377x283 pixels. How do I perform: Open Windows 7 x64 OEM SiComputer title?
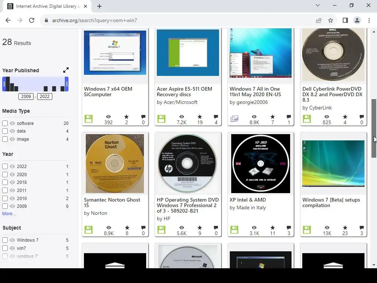point(108,92)
